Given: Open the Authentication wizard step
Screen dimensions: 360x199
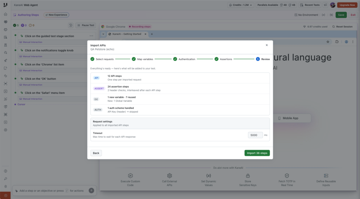Looking at the screenshot, I should (x=184, y=59).
